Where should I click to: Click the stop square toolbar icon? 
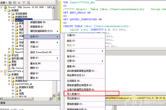pos(19,3)
